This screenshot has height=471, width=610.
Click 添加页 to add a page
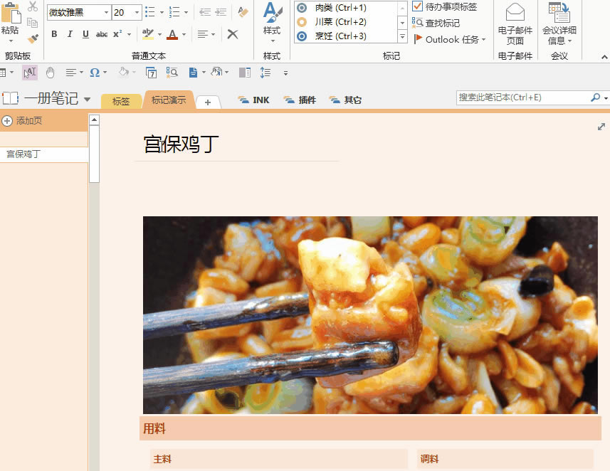click(22, 121)
